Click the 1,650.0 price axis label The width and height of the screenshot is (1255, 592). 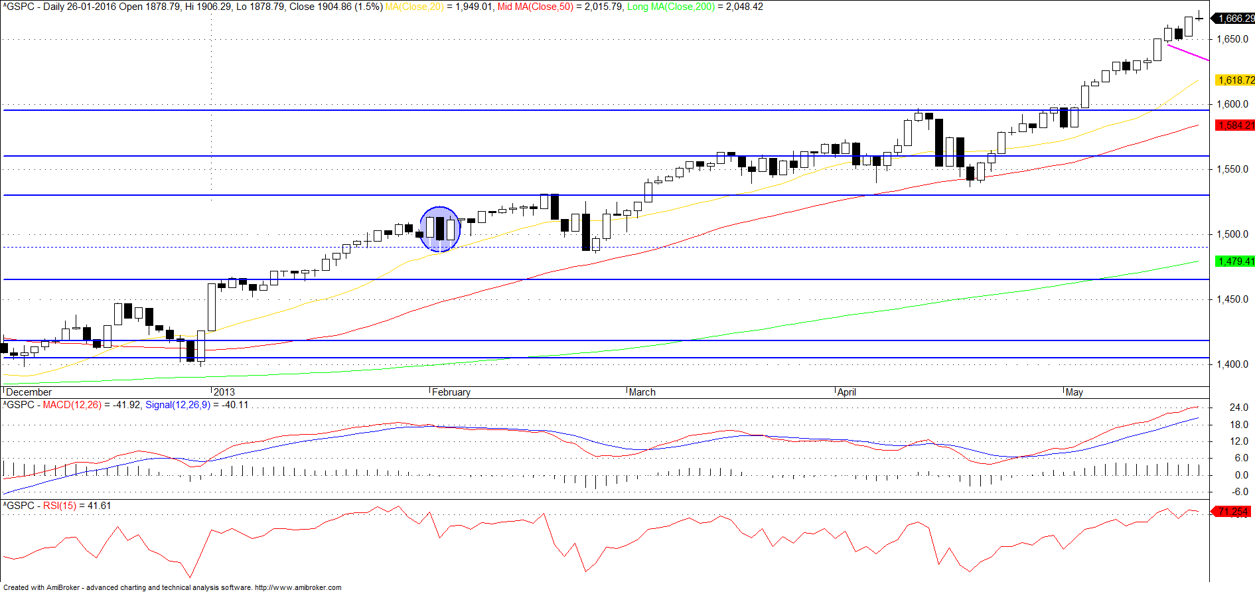(1232, 39)
